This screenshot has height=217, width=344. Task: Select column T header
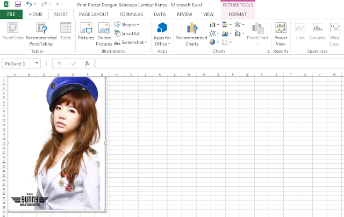click(x=291, y=75)
